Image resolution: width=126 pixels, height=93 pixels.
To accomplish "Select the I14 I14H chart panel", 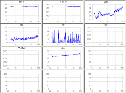I will [63, 12].
